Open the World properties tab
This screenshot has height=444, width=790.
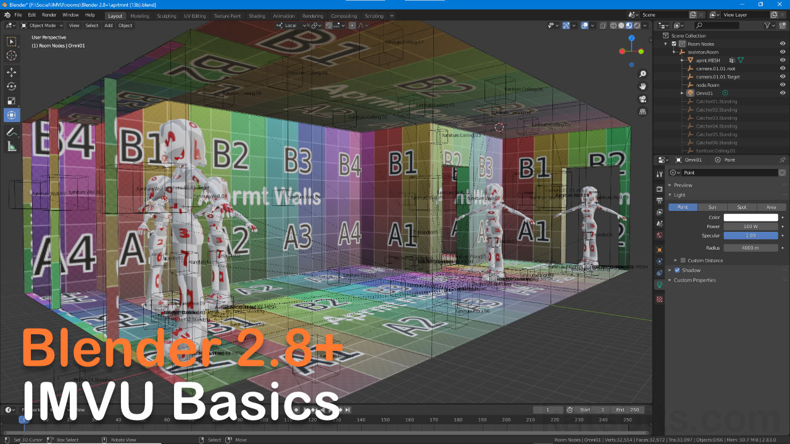click(x=659, y=235)
